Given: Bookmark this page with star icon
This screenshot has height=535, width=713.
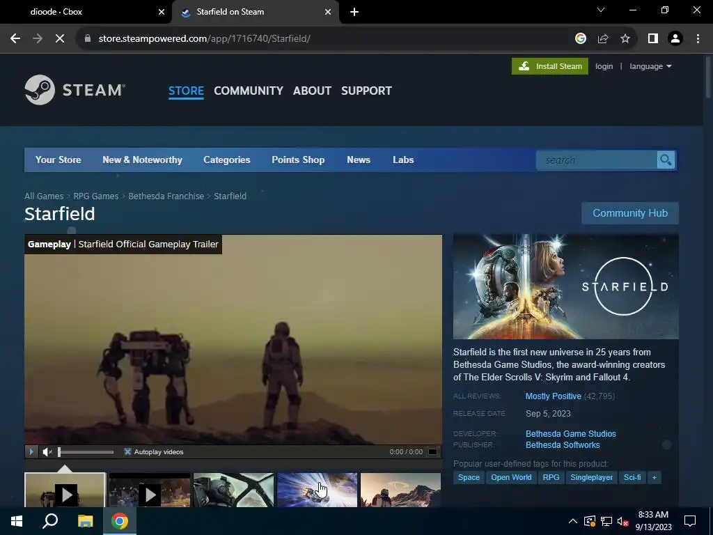Looking at the screenshot, I should pyautogui.click(x=625, y=39).
